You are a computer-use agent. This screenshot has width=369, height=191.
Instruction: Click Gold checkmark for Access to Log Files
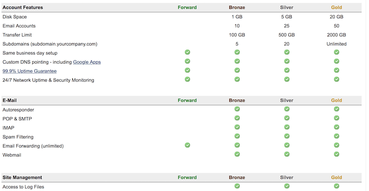tap(337, 186)
